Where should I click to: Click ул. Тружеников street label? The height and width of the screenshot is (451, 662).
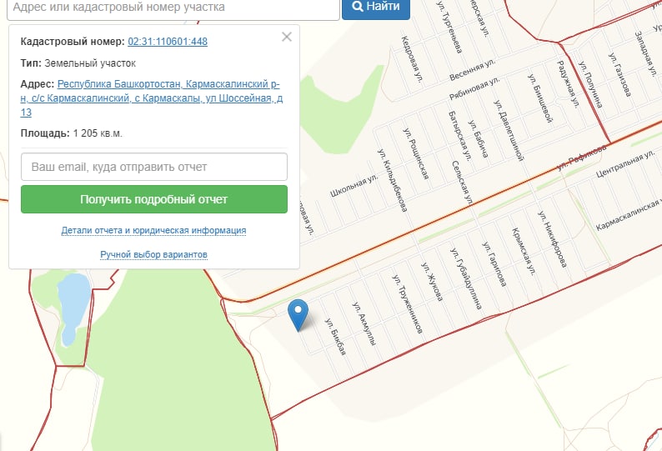(x=407, y=304)
